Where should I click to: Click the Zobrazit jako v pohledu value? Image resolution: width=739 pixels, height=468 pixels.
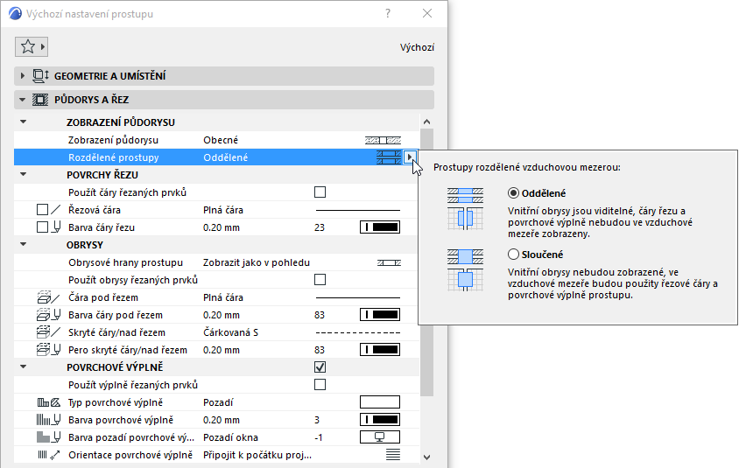[x=257, y=262]
